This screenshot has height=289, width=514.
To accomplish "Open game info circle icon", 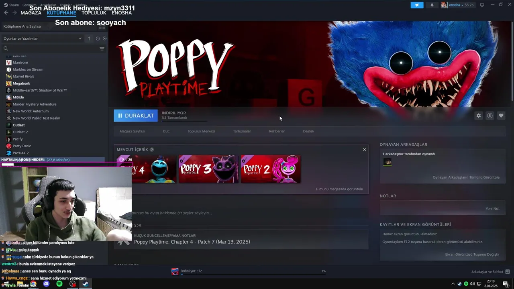I will click(x=490, y=116).
